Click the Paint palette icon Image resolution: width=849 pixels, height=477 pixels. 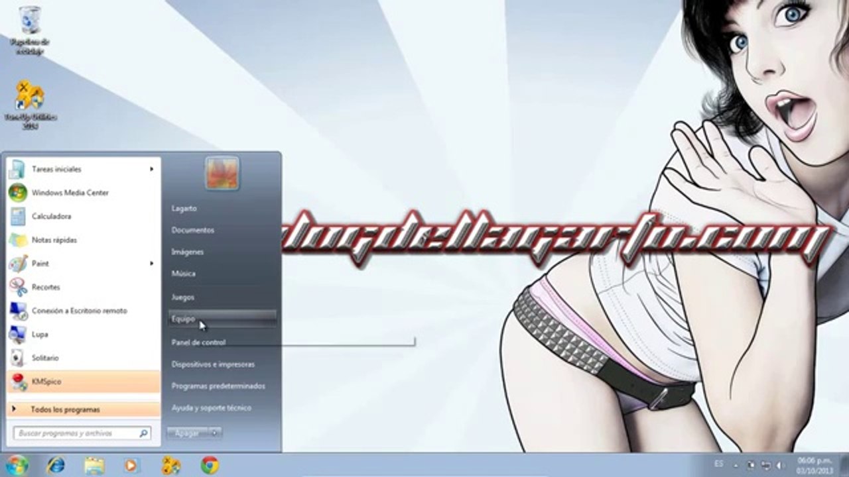tap(17, 263)
